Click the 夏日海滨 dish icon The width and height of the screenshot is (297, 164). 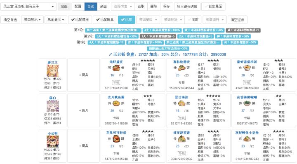click(181, 103)
